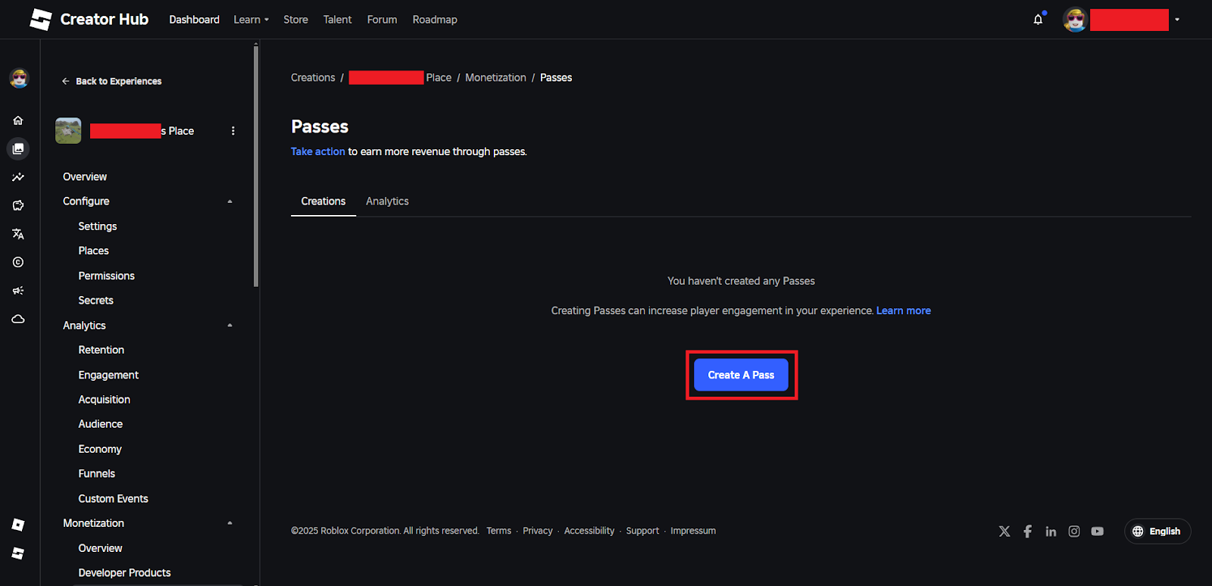The image size is (1212, 586).
Task: Open Developer Products in sidebar
Action: point(125,573)
